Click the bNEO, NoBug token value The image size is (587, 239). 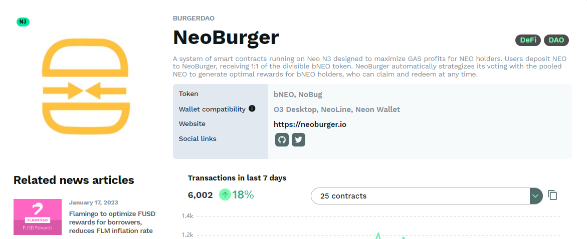pos(298,94)
